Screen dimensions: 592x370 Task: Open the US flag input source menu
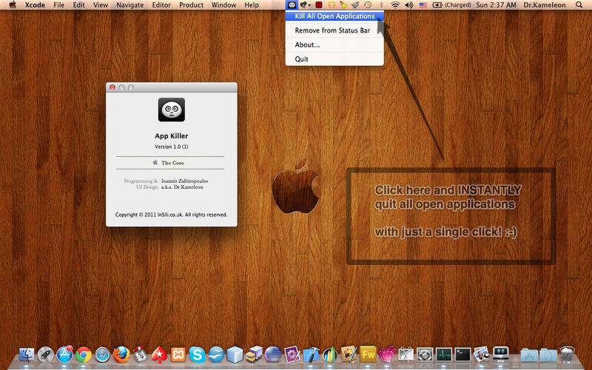(423, 5)
